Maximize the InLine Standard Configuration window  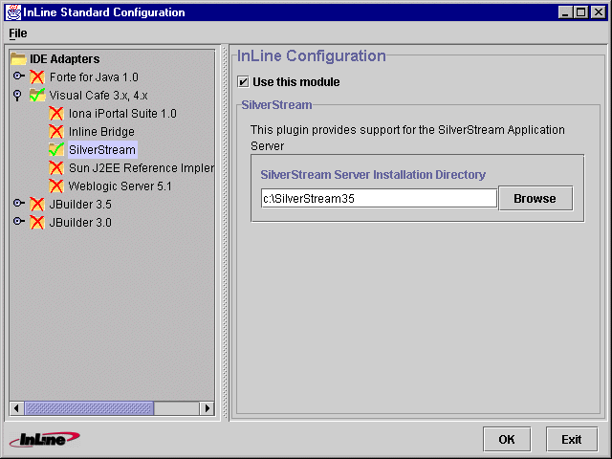coord(581,12)
